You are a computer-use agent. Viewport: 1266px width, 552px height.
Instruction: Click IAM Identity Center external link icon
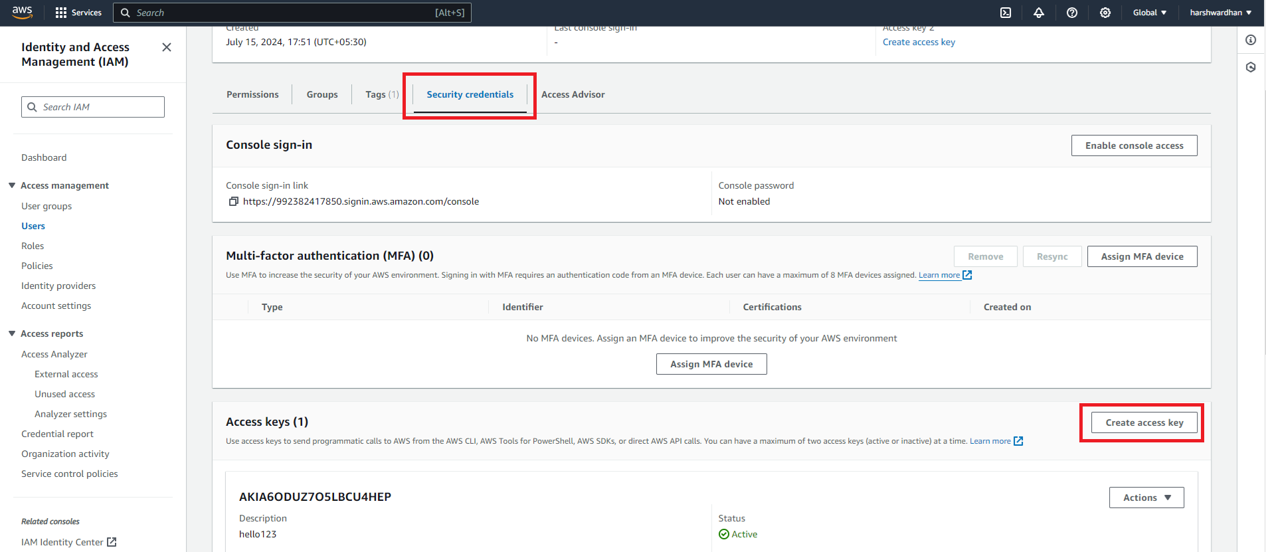point(112,542)
